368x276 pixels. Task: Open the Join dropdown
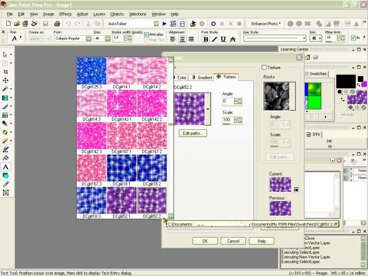pos(320,38)
